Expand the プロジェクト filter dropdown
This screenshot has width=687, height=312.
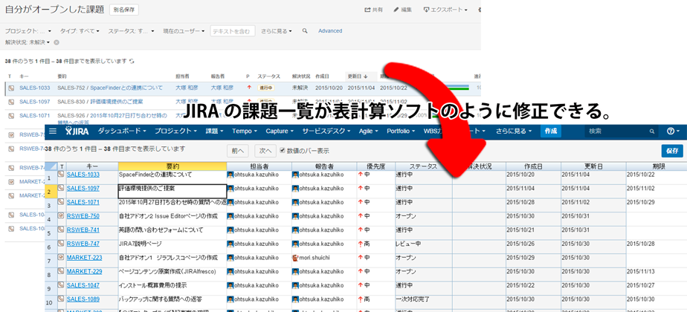click(x=28, y=31)
